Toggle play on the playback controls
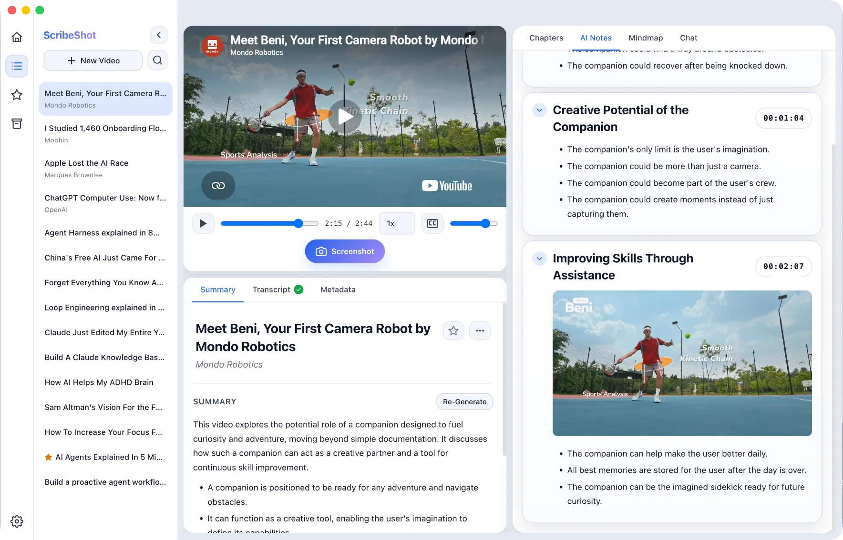The image size is (843, 540). (203, 223)
